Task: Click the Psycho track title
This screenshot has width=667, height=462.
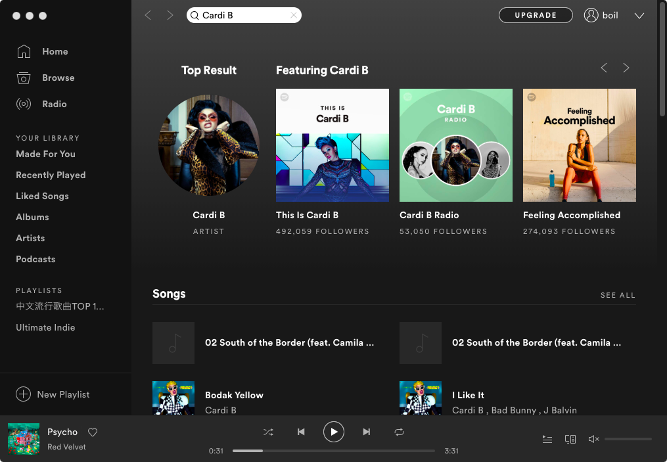Action: [x=62, y=432]
